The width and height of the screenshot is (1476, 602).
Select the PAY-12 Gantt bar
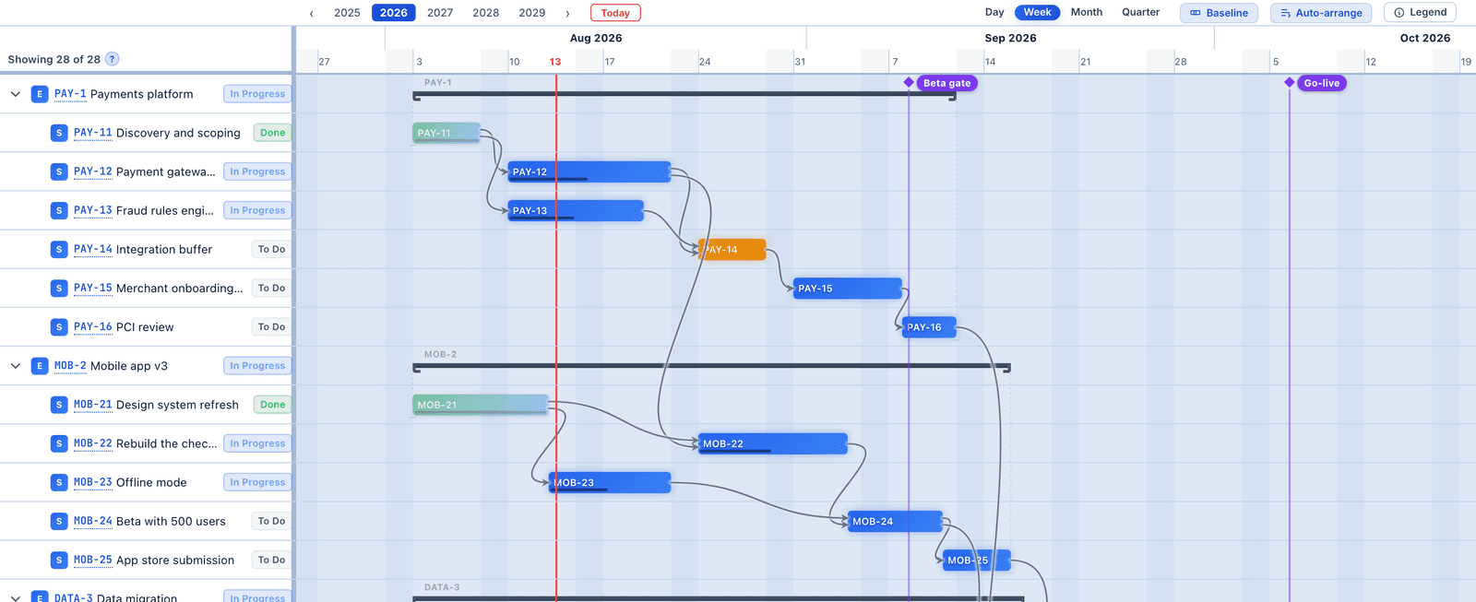tap(589, 171)
